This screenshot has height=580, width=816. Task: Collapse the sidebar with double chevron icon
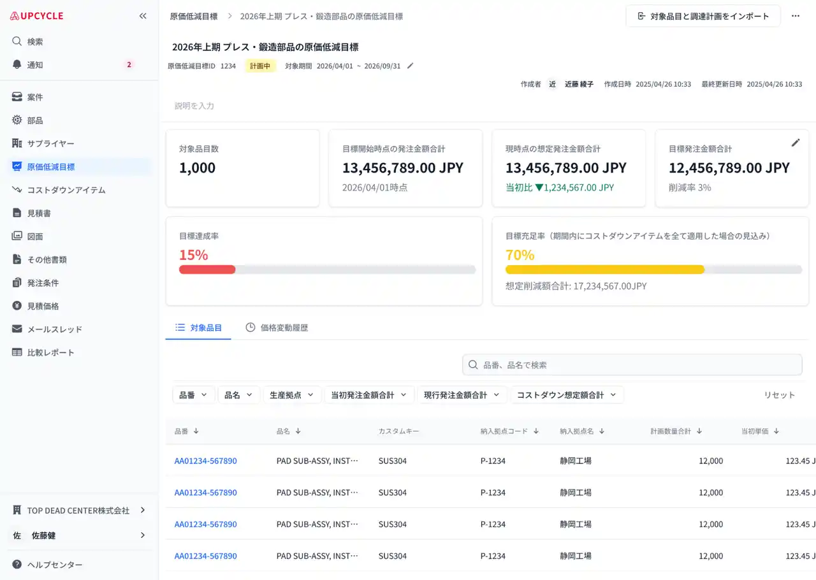coord(143,16)
